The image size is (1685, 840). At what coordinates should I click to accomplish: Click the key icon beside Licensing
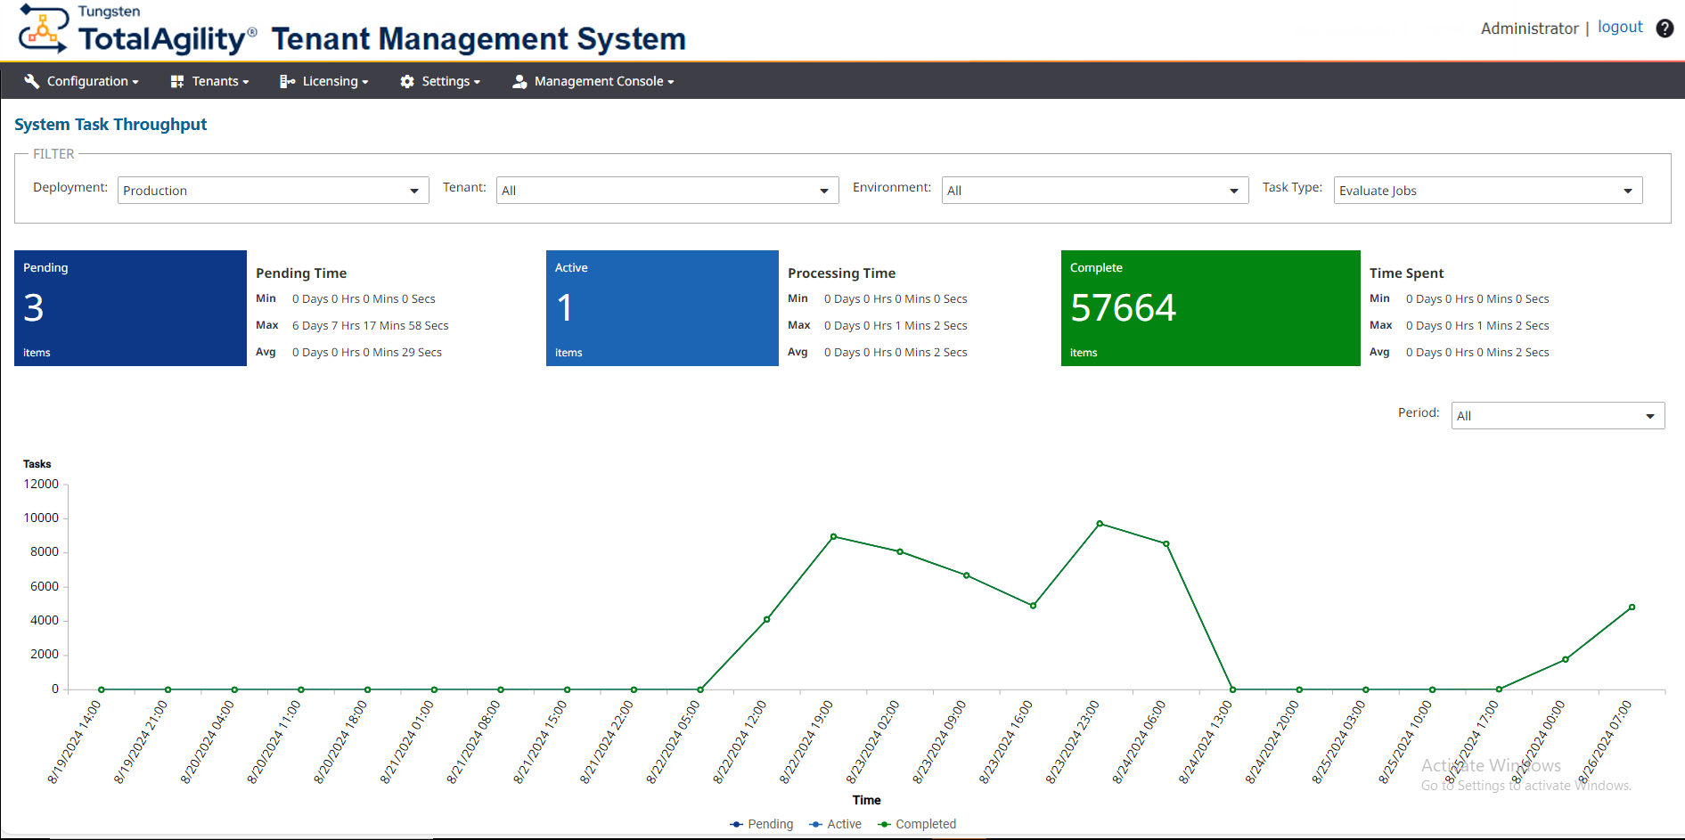click(287, 81)
